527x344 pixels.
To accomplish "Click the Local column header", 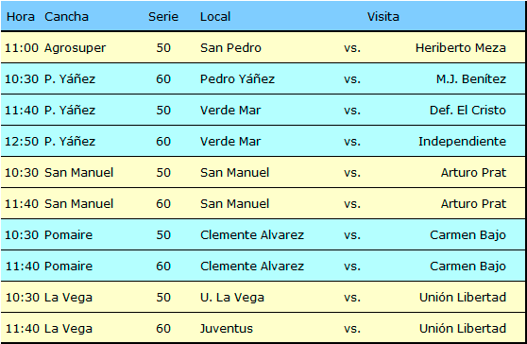I will [215, 16].
